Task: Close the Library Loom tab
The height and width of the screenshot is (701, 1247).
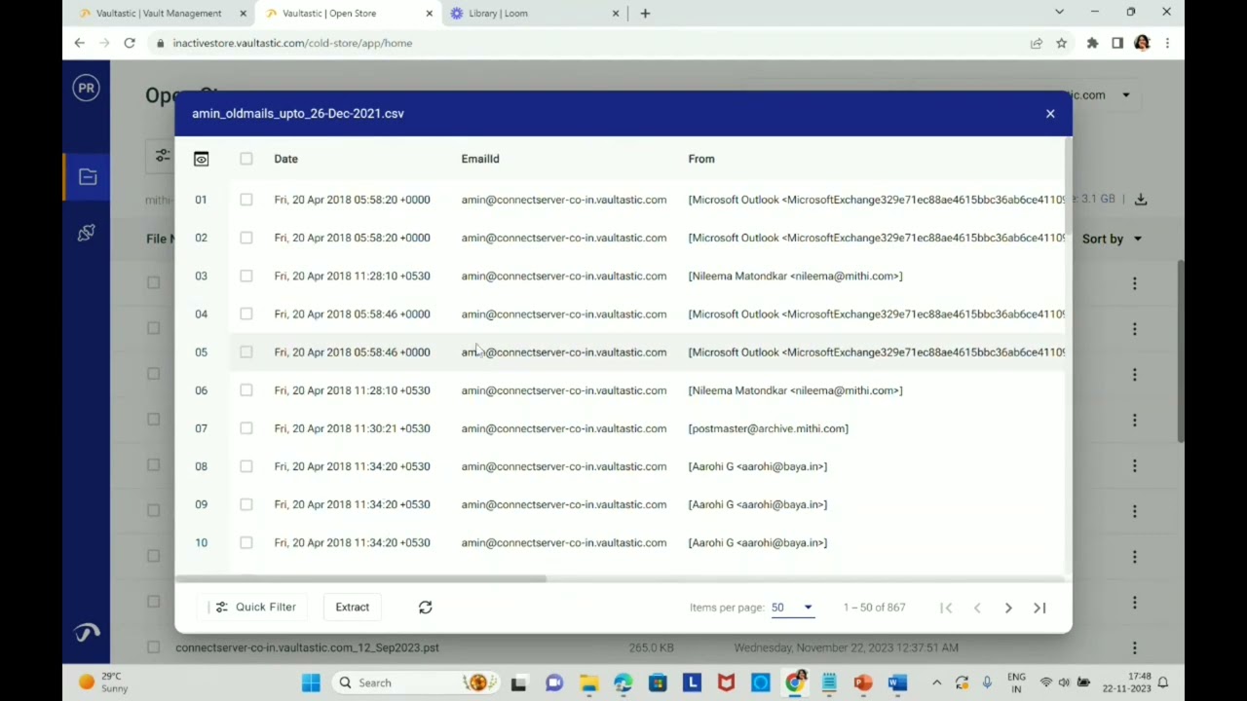Action: coord(616,14)
